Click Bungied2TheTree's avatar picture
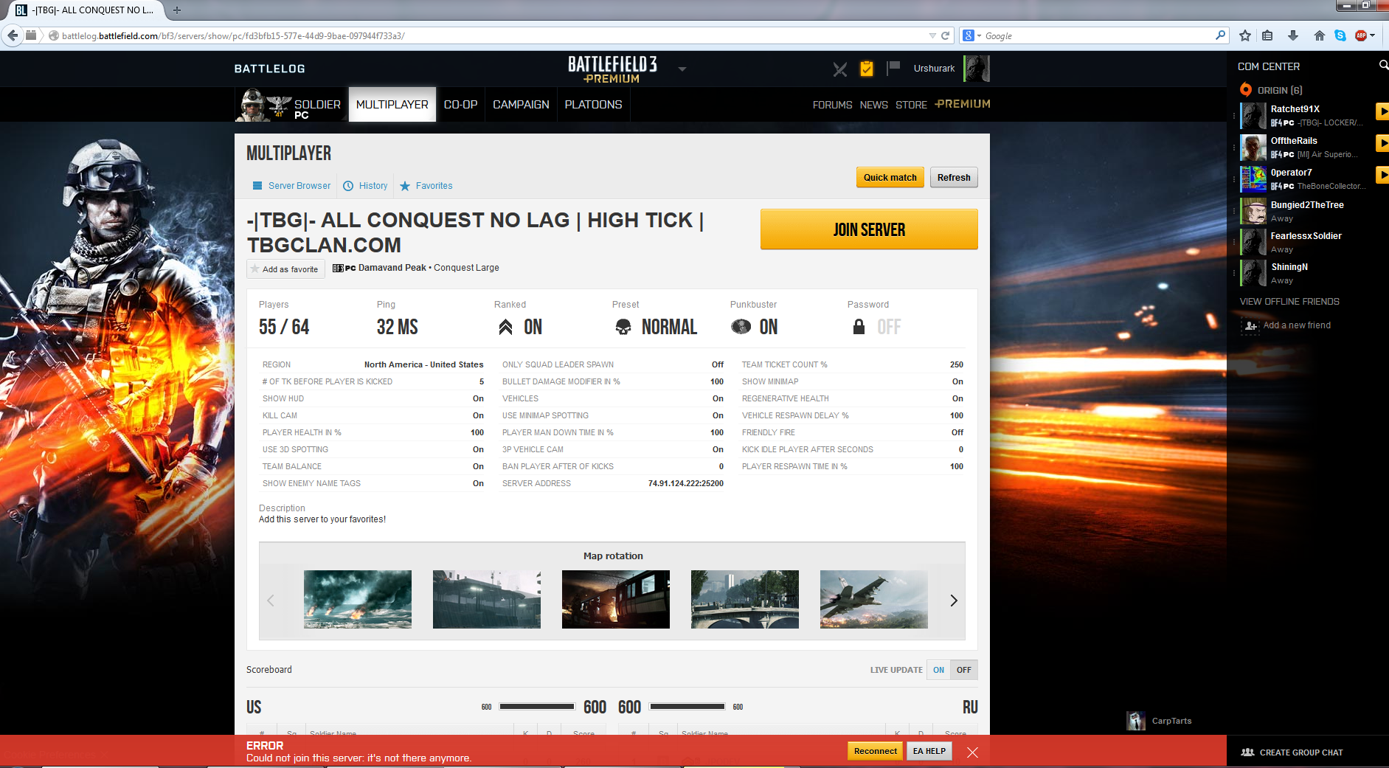 coord(1253,211)
